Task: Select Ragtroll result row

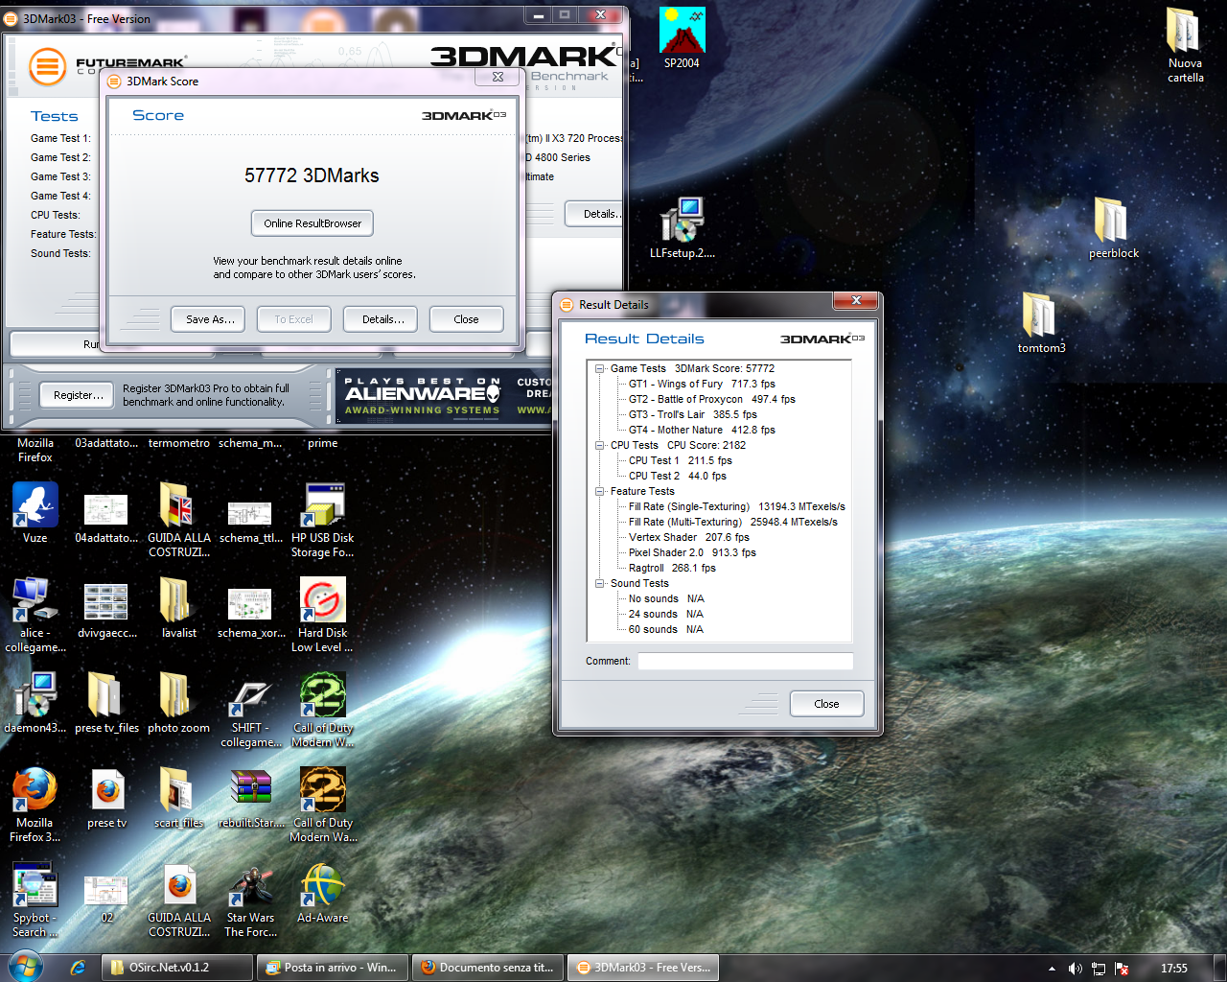Action: [672, 568]
